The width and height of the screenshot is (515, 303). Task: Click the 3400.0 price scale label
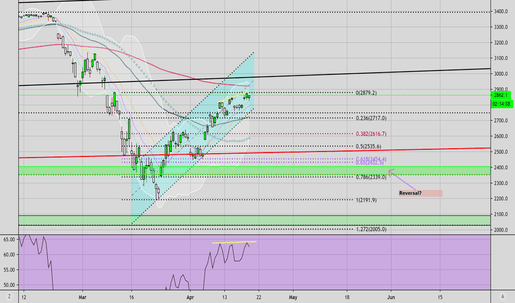click(x=501, y=12)
